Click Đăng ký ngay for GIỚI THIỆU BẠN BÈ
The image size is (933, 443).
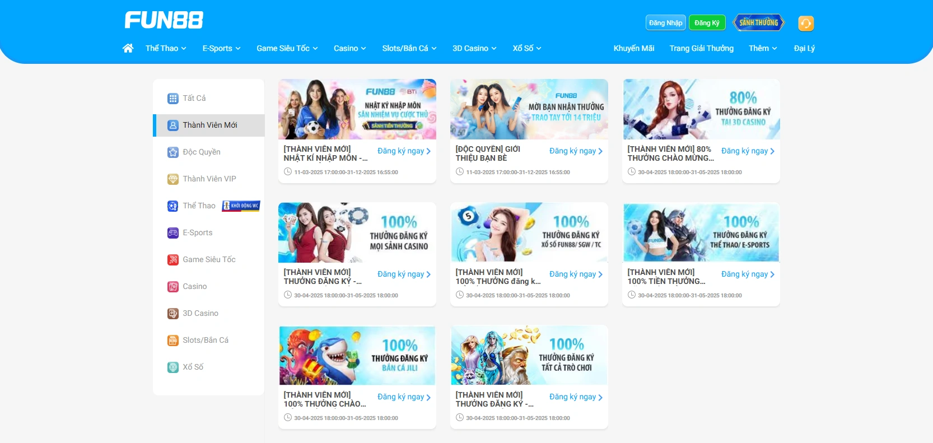click(x=576, y=151)
